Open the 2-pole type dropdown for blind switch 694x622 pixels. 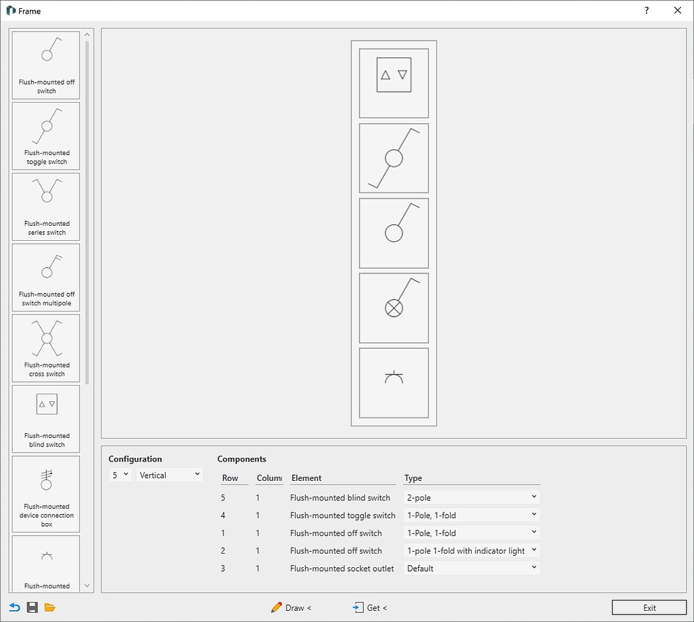click(472, 498)
